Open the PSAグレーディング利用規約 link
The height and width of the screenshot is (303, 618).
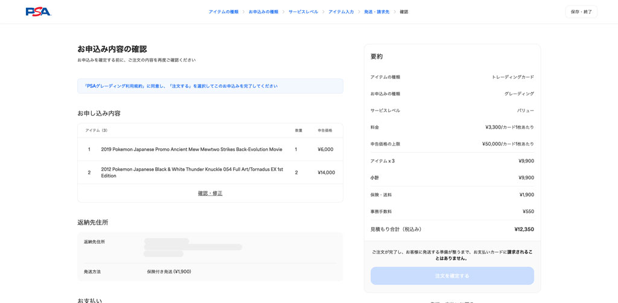115,86
